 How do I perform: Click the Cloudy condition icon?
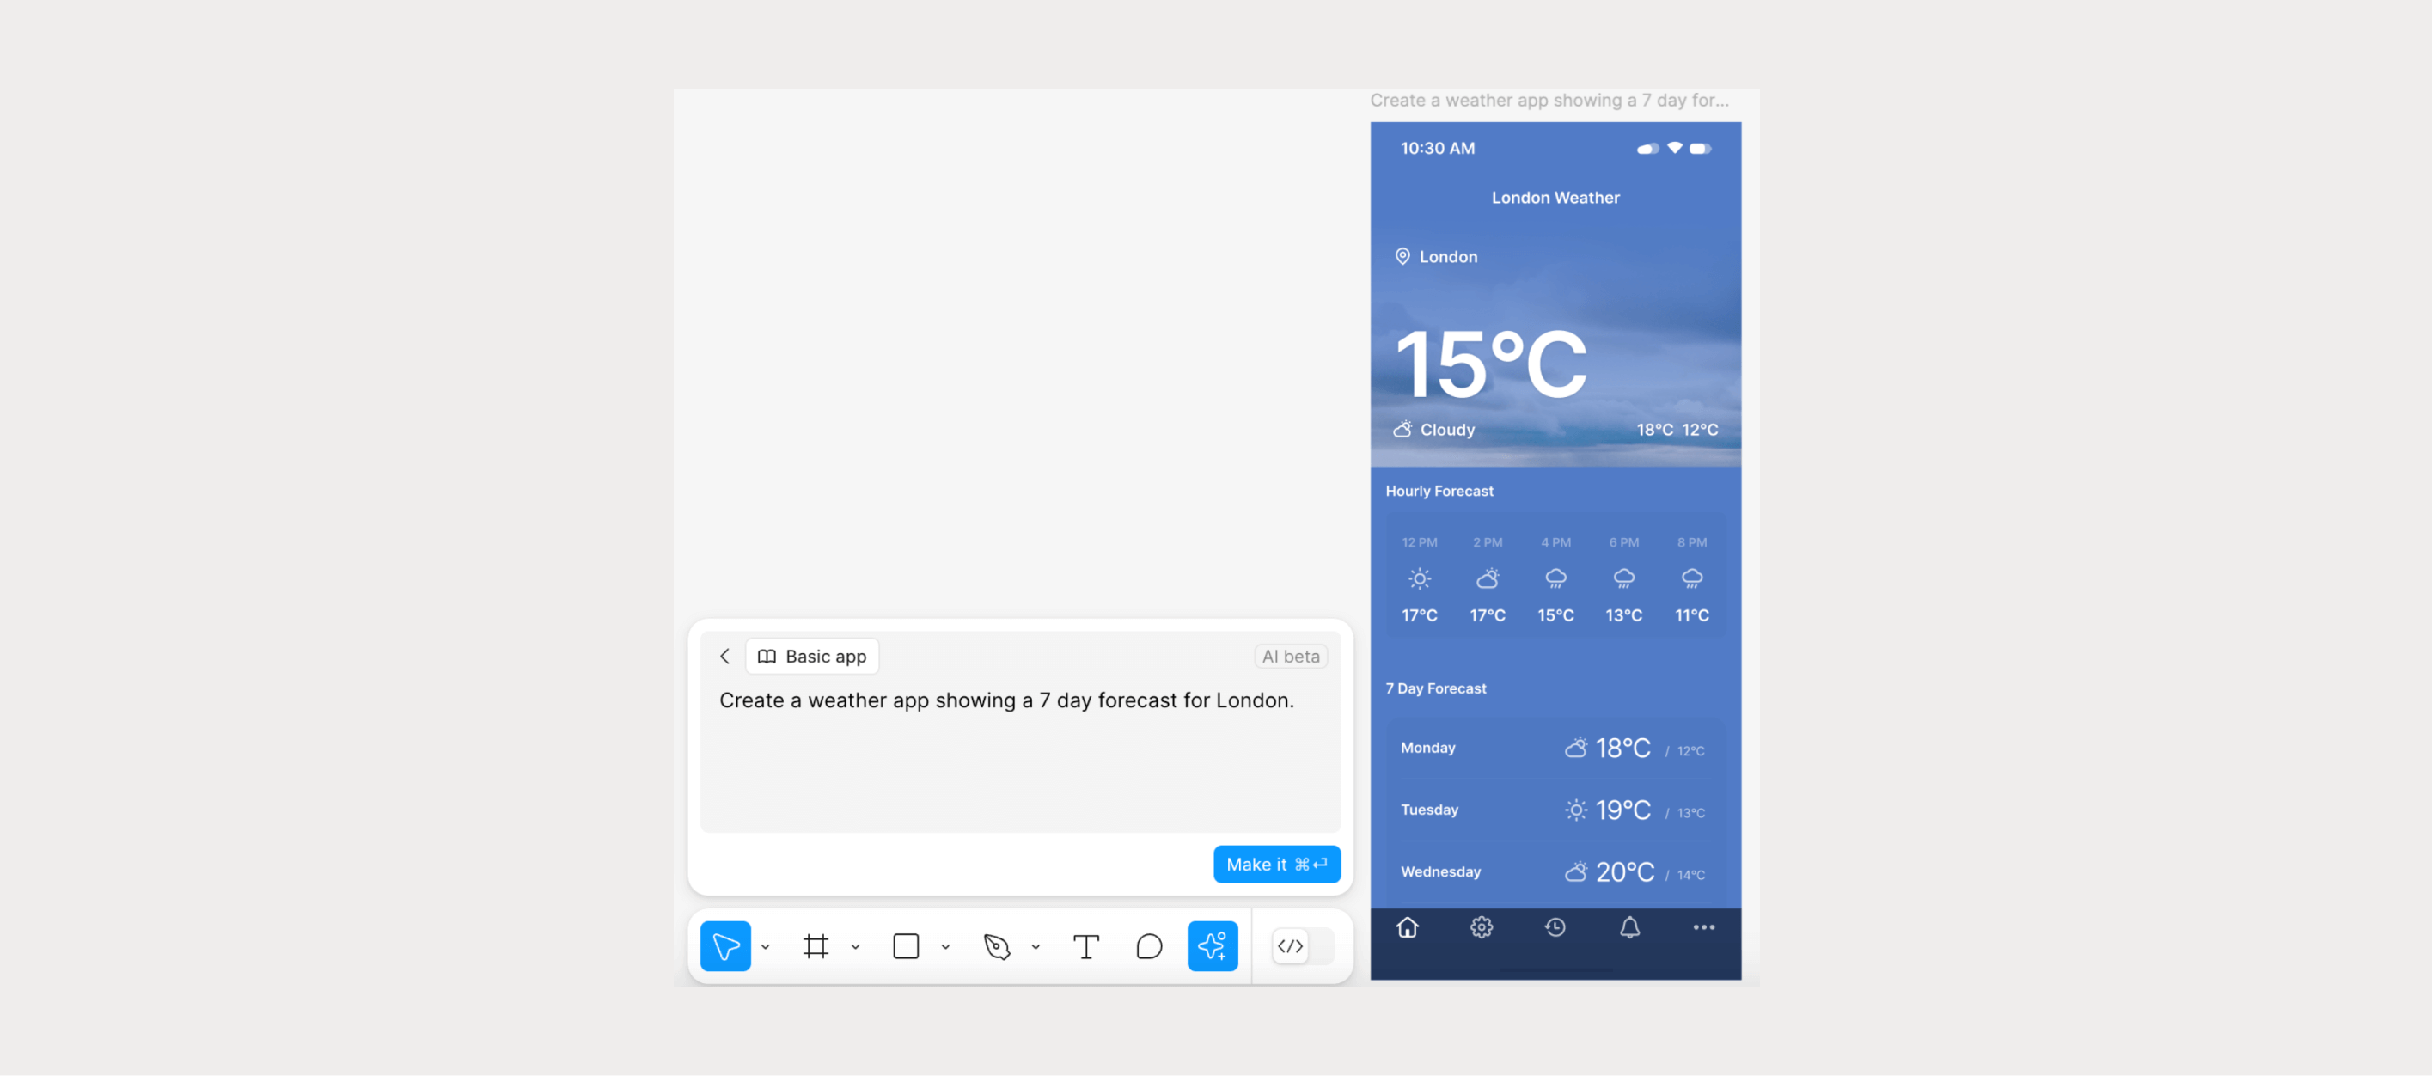tap(1403, 430)
